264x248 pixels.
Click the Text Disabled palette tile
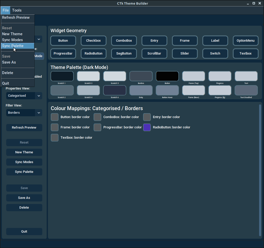tap(246, 90)
